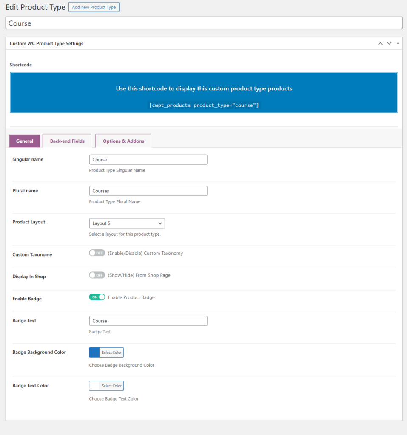Open the Options & Addons tab

[x=123, y=141]
